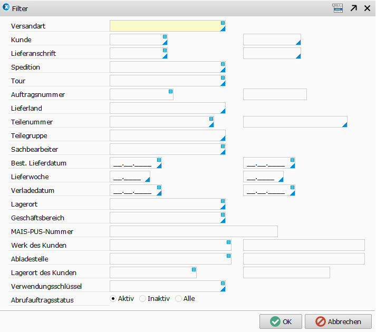This screenshot has height=332, width=376.
Task: Select the Aktiv radio button
Action: tap(113, 299)
